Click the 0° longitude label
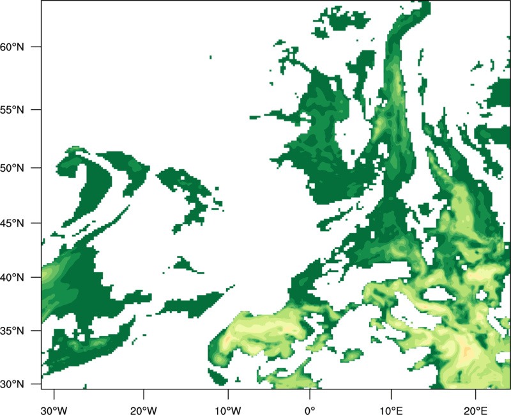 (310, 411)
